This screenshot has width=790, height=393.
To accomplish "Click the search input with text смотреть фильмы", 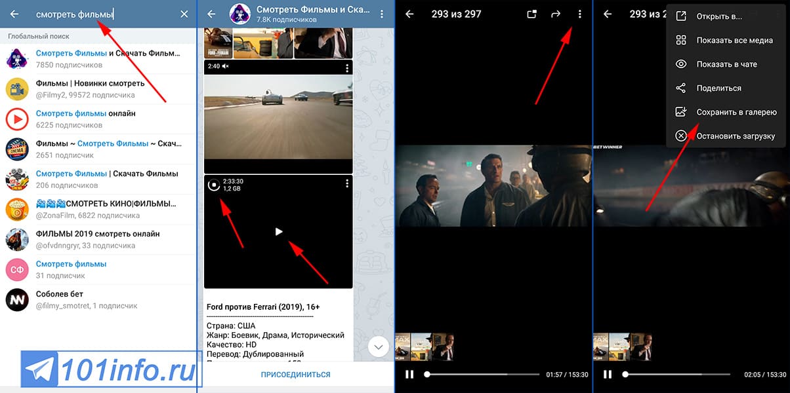I will tap(98, 14).
